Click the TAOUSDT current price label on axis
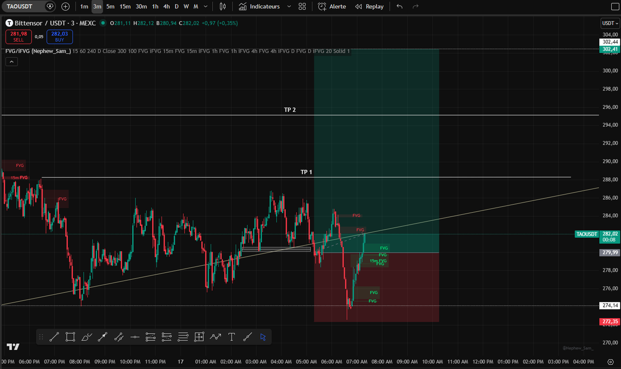This screenshot has height=369, width=621. (587, 234)
